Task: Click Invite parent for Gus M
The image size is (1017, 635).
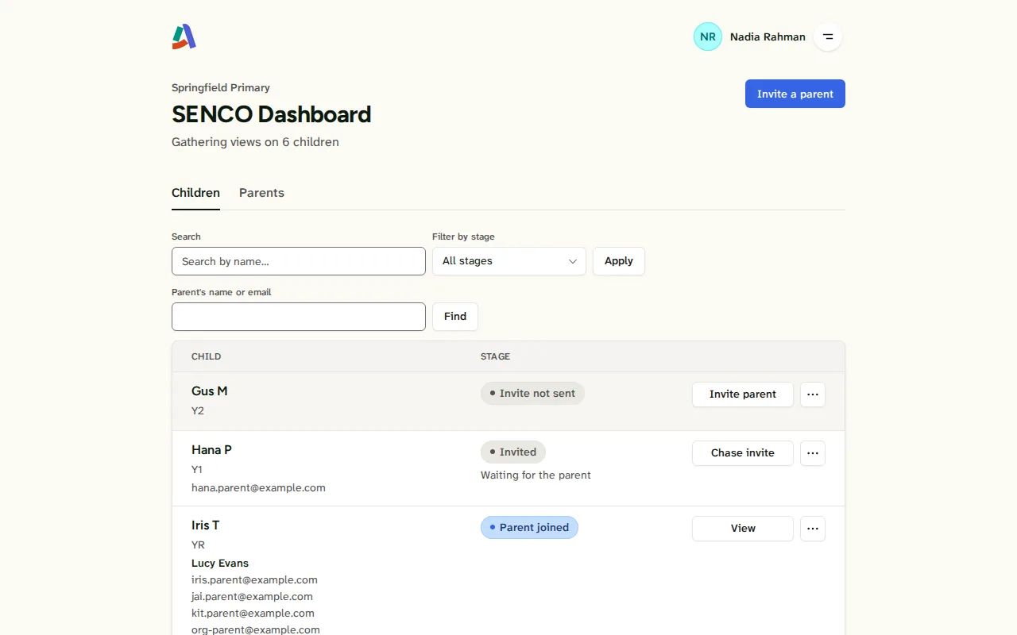Action: [743, 394]
